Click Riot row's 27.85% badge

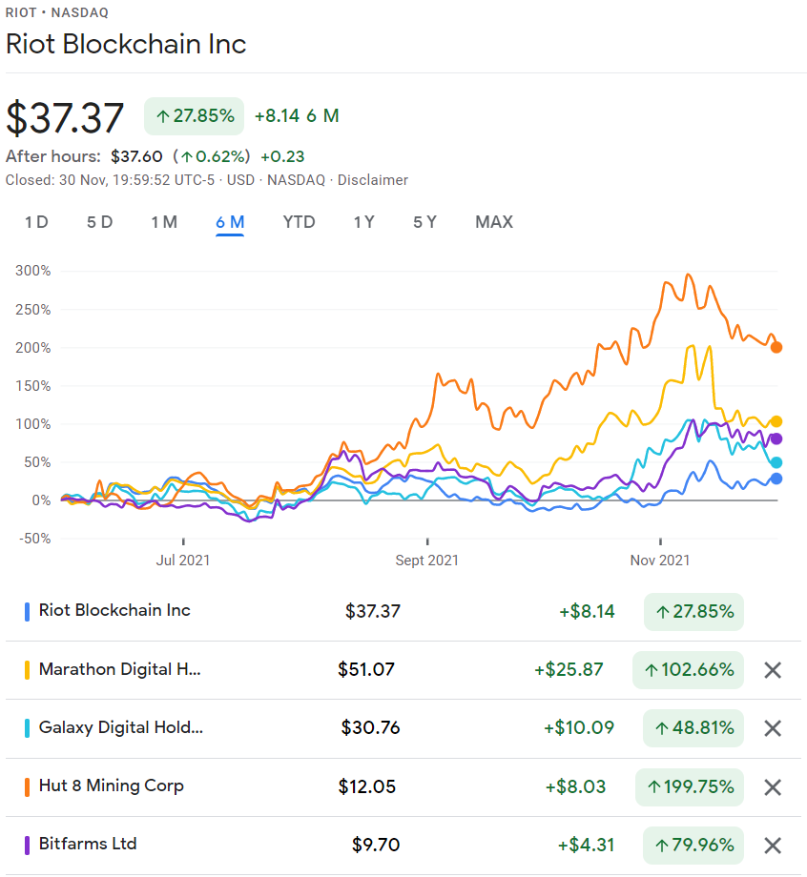click(x=693, y=612)
